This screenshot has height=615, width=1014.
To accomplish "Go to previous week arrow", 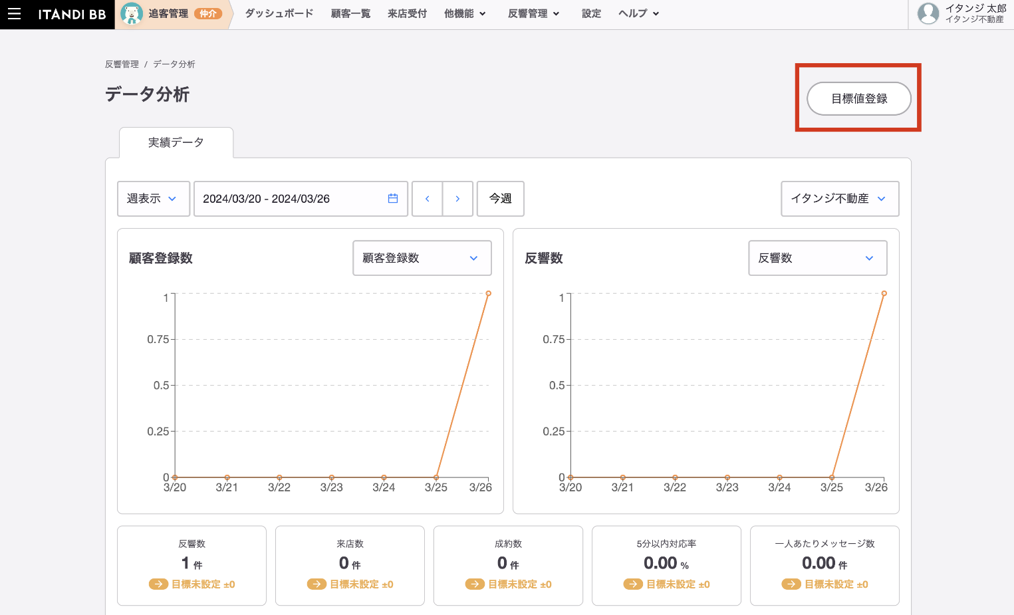I will [428, 199].
